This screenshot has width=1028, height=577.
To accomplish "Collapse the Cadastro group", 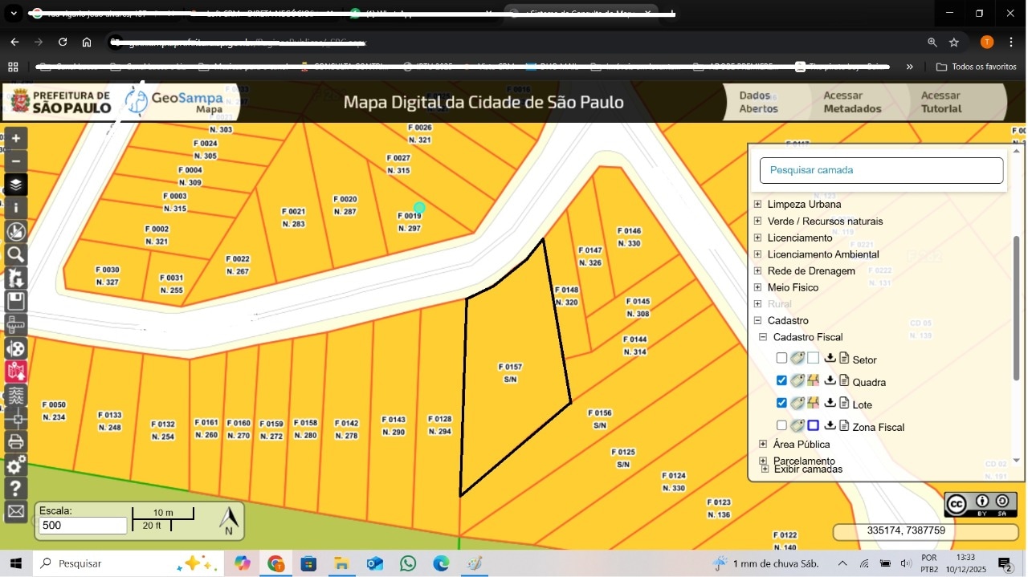I will (x=757, y=320).
